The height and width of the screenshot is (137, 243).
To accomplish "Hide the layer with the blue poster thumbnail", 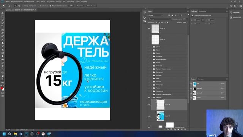I will click(149, 116).
